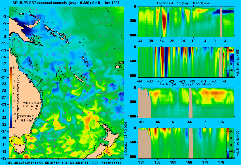Click the '151' tick below the lat=-22 velocity section

point(141,162)
